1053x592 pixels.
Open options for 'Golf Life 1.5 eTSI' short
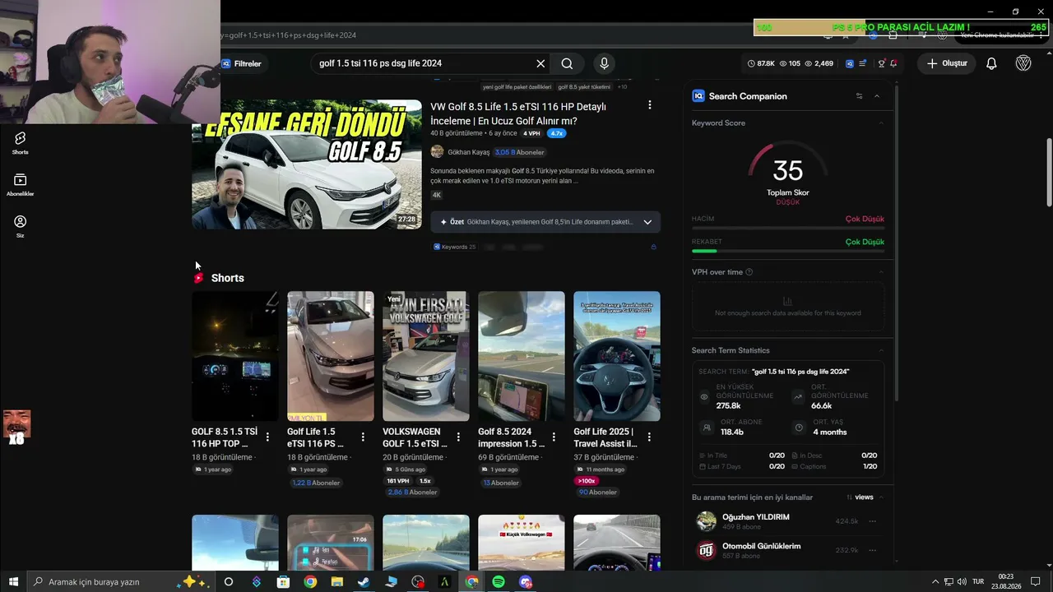point(363,437)
